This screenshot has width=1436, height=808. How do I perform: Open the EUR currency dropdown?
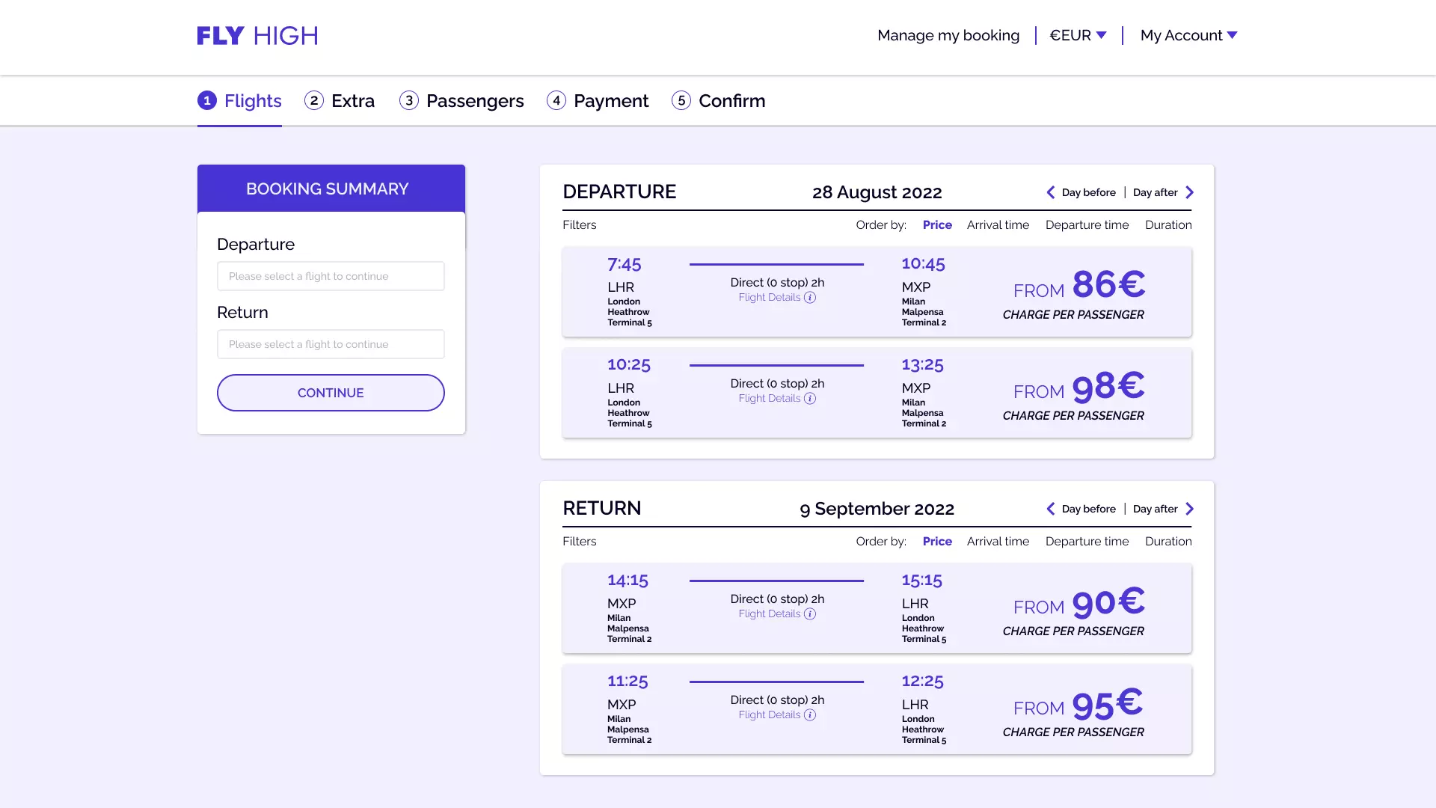tap(1078, 35)
